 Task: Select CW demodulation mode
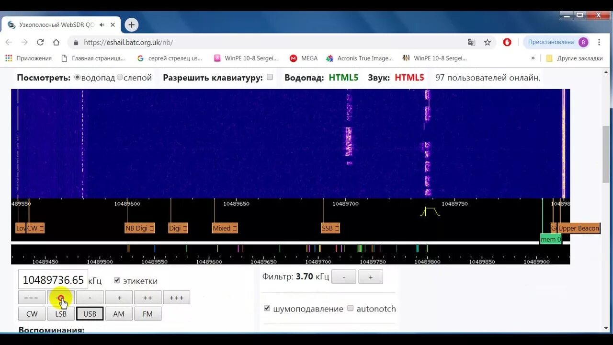32,314
